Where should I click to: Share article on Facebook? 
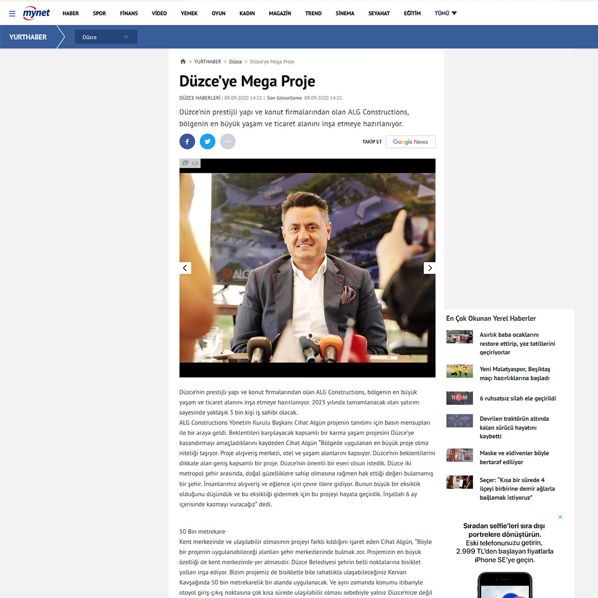[x=187, y=141]
